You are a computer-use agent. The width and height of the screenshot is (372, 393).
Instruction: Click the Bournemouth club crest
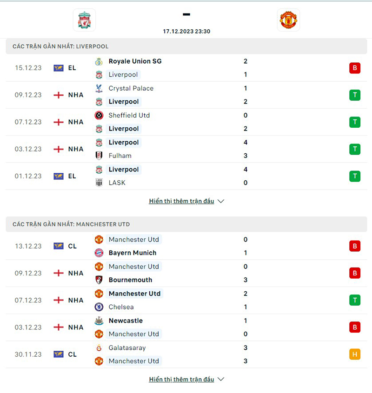(x=99, y=280)
